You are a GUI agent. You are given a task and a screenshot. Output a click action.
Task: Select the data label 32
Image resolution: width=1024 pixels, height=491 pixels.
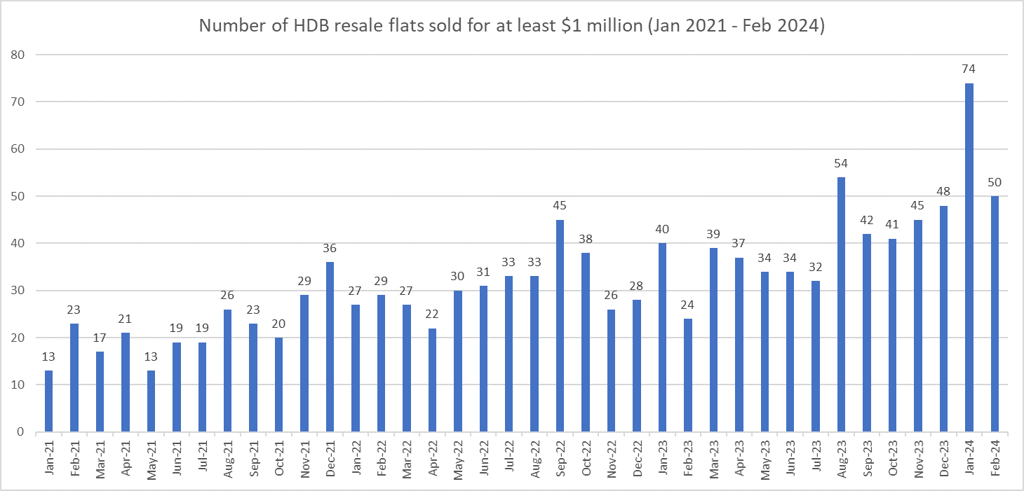pos(816,267)
